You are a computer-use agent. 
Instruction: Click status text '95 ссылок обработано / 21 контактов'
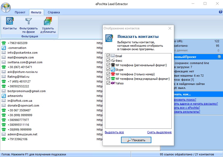187,154
